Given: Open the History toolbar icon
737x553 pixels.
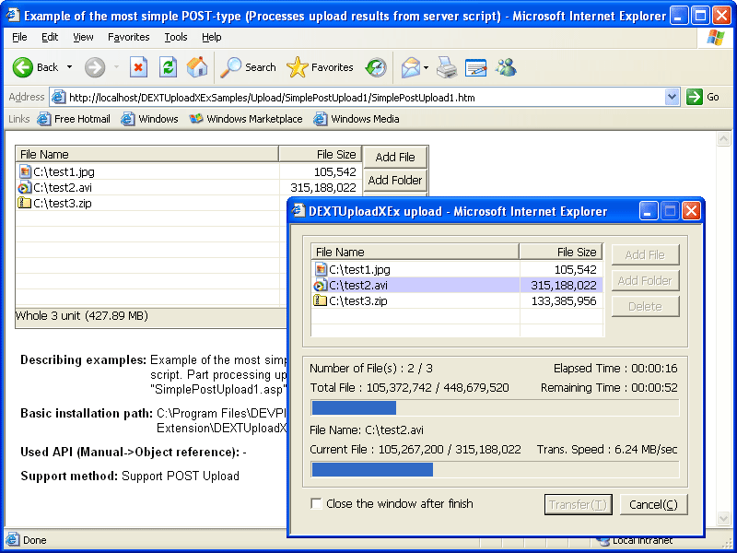Looking at the screenshot, I should (376, 67).
